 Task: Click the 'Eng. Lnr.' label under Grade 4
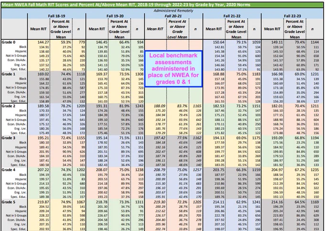tap(20, 193)
